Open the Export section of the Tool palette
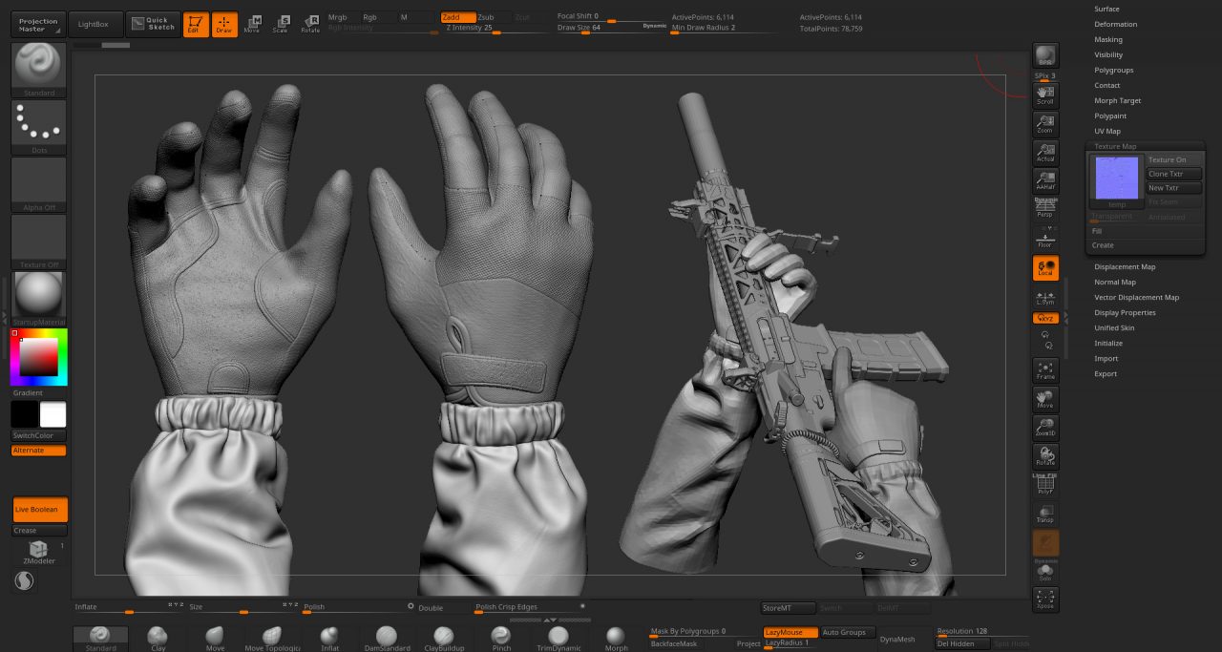The width and height of the screenshot is (1222, 652). point(1105,373)
